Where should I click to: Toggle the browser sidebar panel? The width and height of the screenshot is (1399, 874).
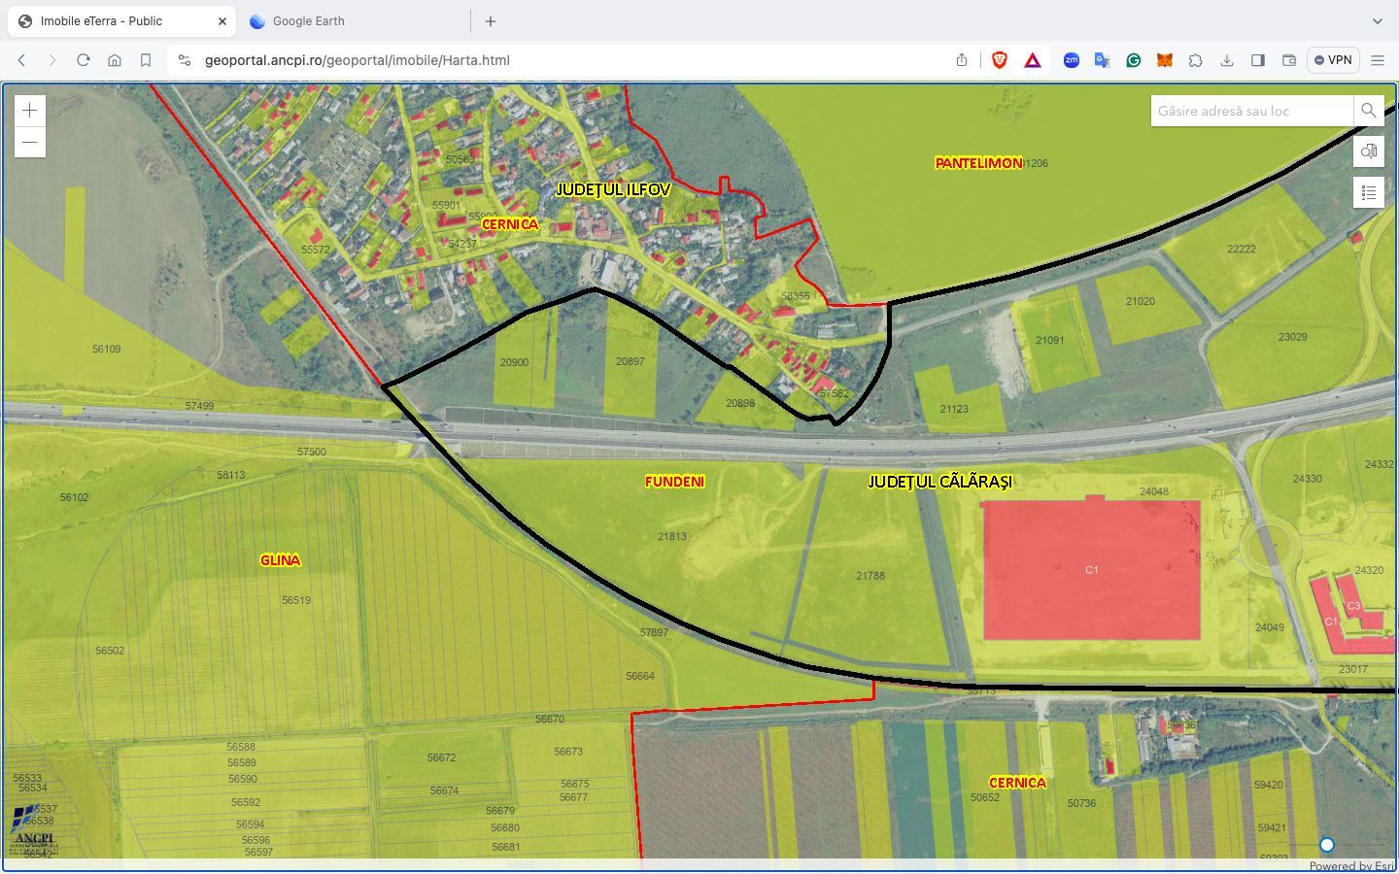coord(1257,60)
